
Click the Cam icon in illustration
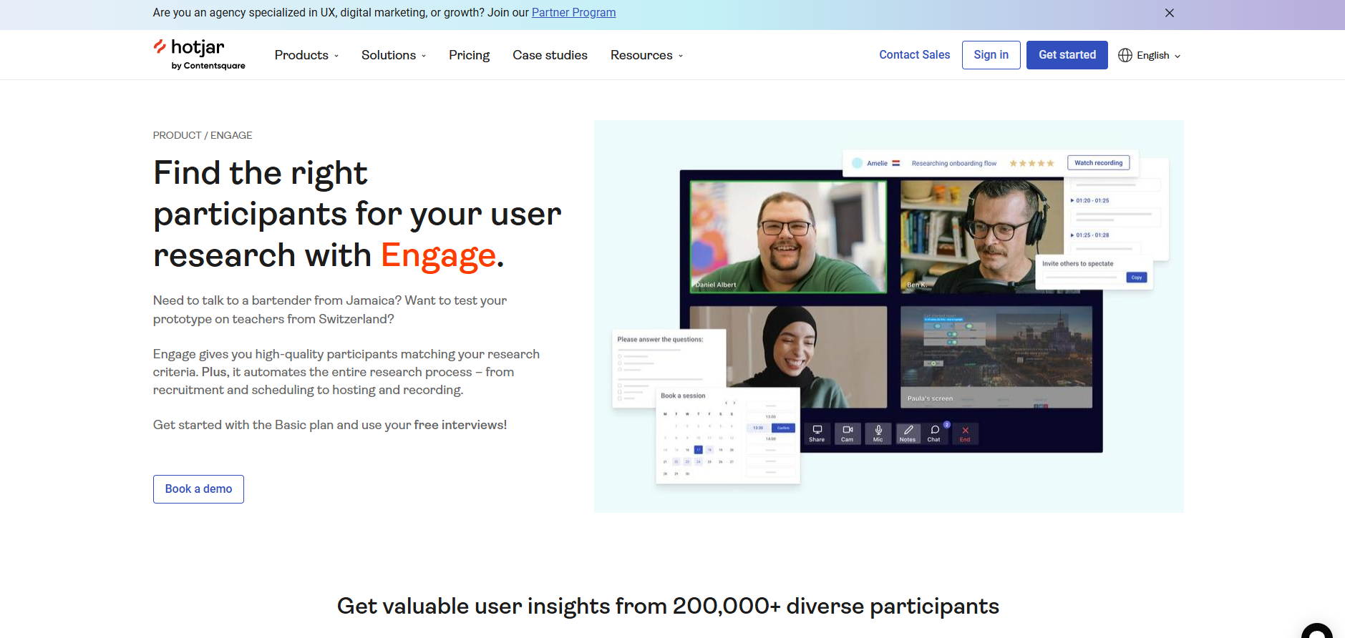pyautogui.click(x=848, y=433)
